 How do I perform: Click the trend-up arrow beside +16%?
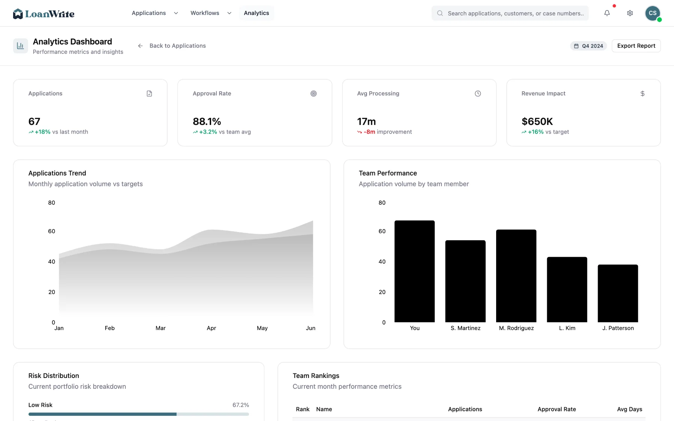[524, 132]
